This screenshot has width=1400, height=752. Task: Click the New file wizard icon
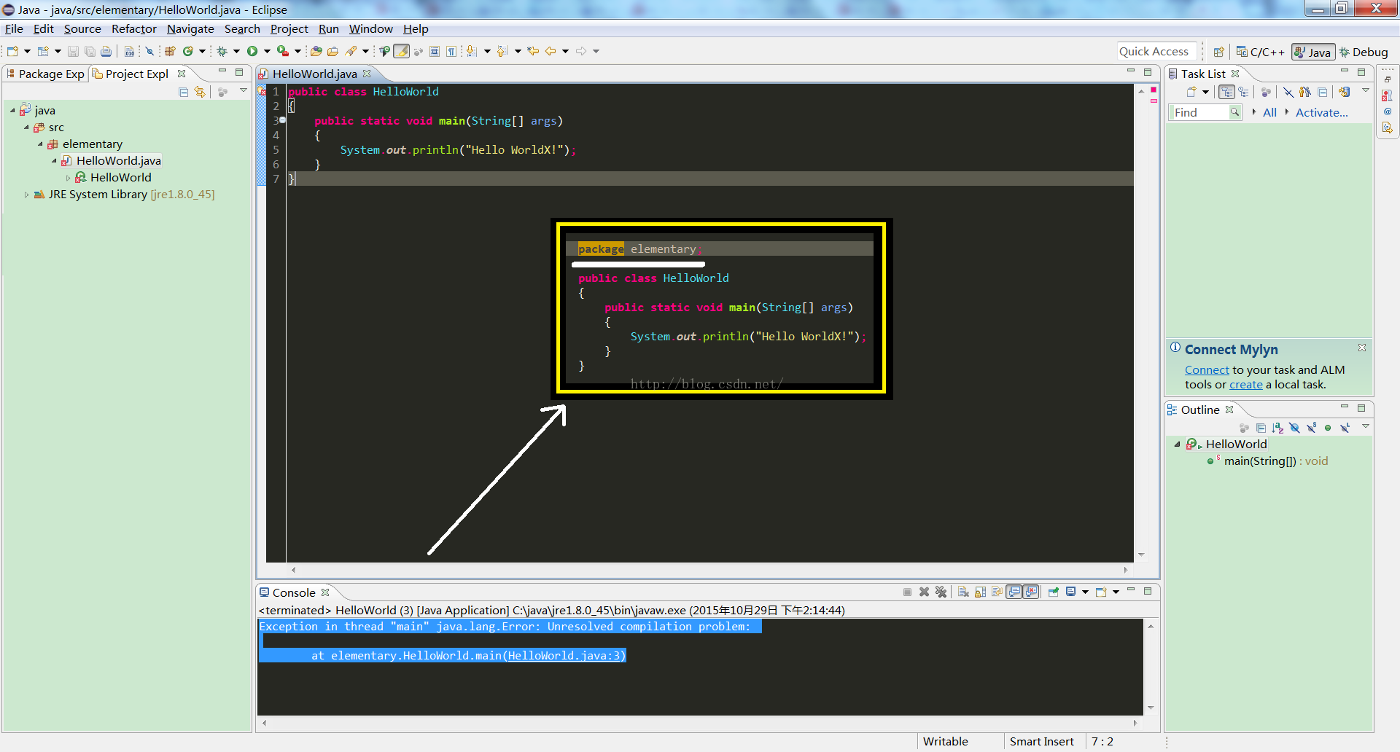(12, 51)
